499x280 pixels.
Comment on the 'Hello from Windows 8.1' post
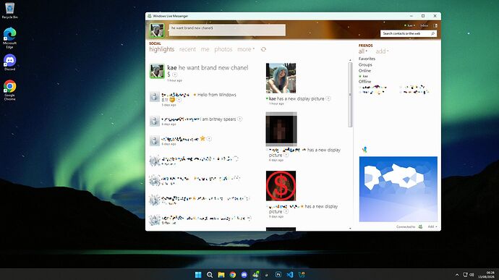179,100
